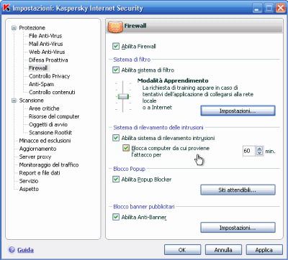Viewport: 288px width, 260px height.
Task: Click Impostazioni button for filter system
Action: pyautogui.click(x=238, y=111)
